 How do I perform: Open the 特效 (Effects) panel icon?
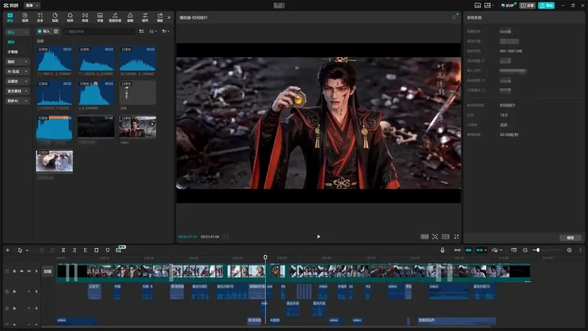pyautogui.click(x=70, y=17)
